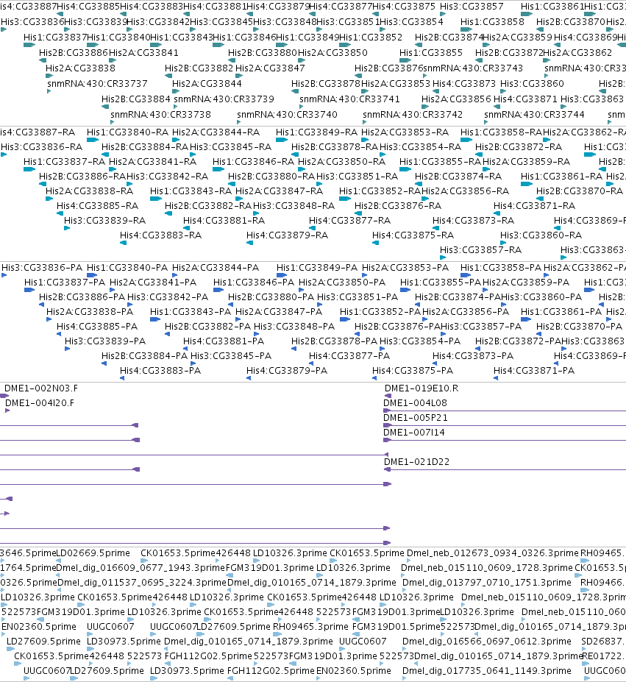Viewport: 626px width, 682px height.
Task: Pick transcript His4:CG33875-RA
Action: (413, 235)
